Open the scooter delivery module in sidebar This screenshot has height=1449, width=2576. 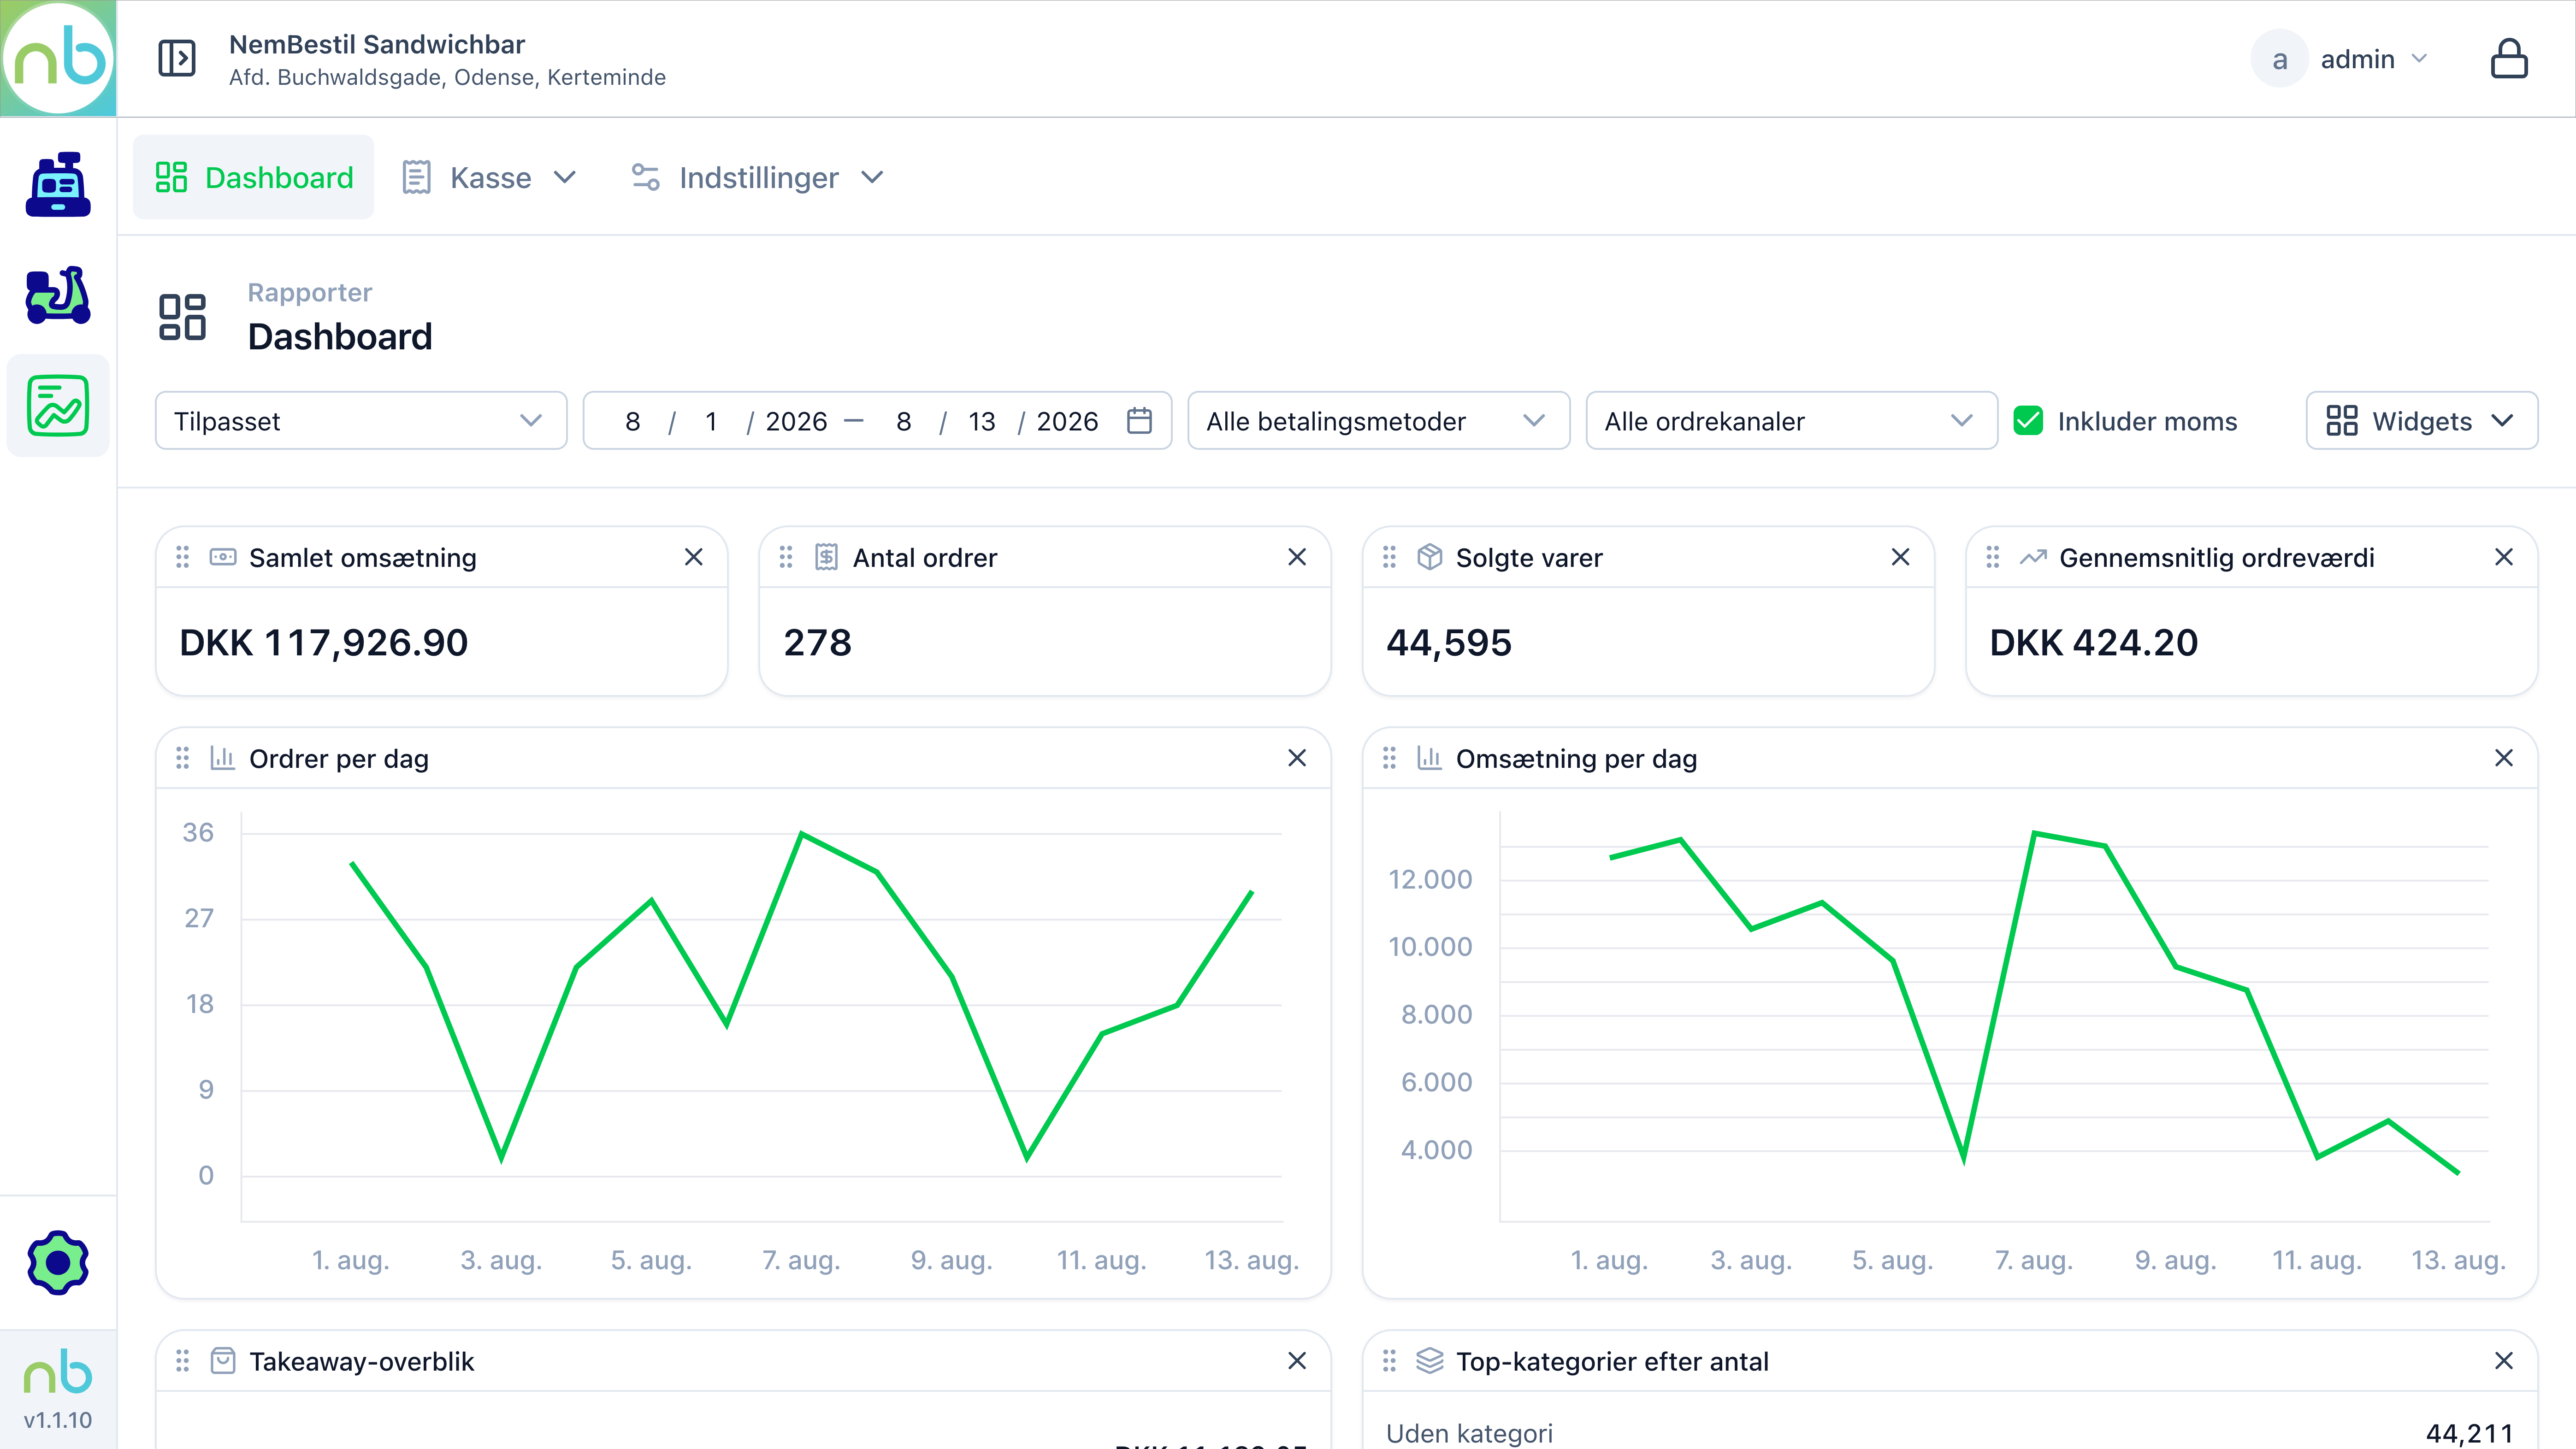[x=58, y=295]
